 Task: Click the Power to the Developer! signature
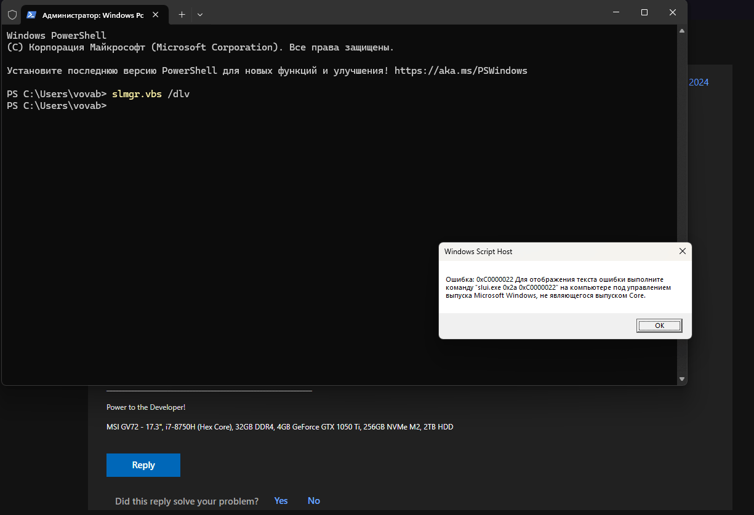tap(146, 407)
